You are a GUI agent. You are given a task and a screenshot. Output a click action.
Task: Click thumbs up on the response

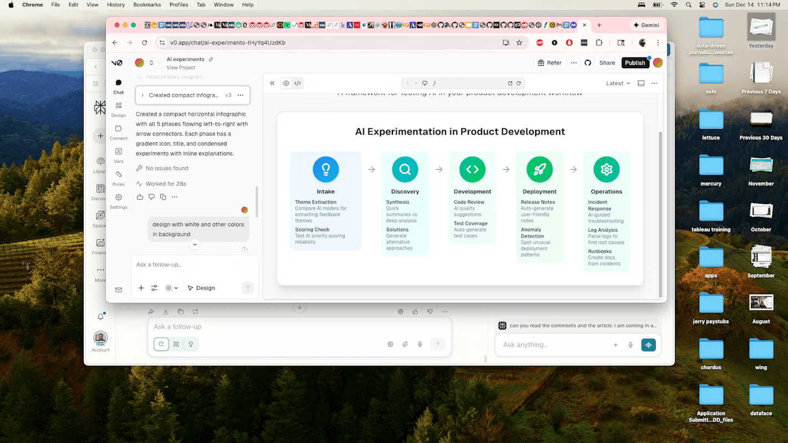click(140, 197)
